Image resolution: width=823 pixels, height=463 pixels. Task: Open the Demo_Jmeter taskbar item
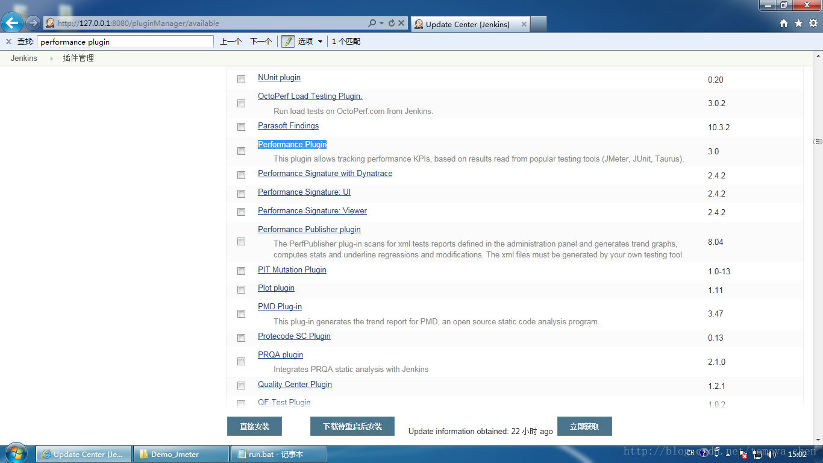[x=181, y=454]
